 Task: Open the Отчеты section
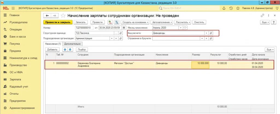tap(14, 94)
